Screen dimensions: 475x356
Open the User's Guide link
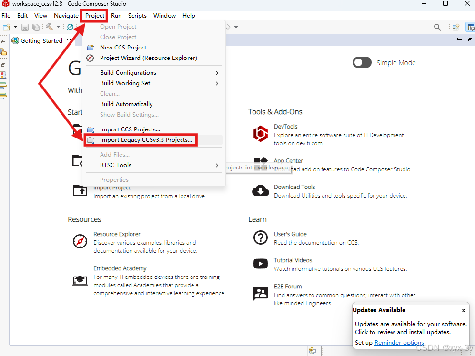(x=290, y=234)
